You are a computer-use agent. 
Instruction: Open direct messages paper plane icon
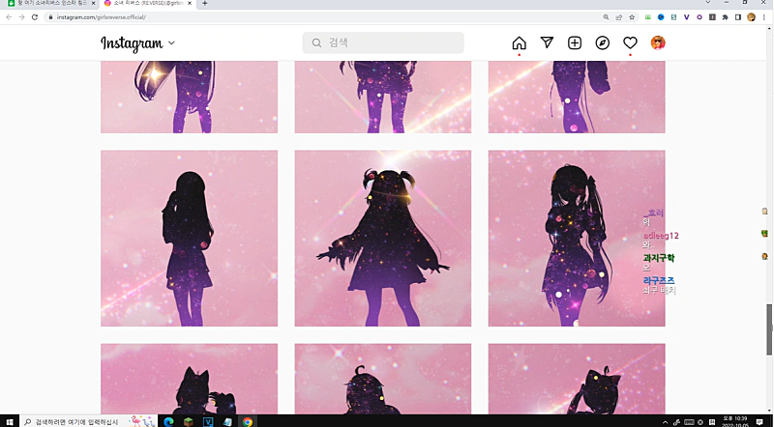(547, 43)
